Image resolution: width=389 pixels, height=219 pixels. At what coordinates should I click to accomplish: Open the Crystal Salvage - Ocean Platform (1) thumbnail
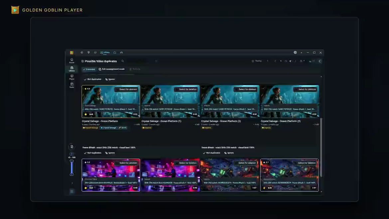[x=171, y=102]
